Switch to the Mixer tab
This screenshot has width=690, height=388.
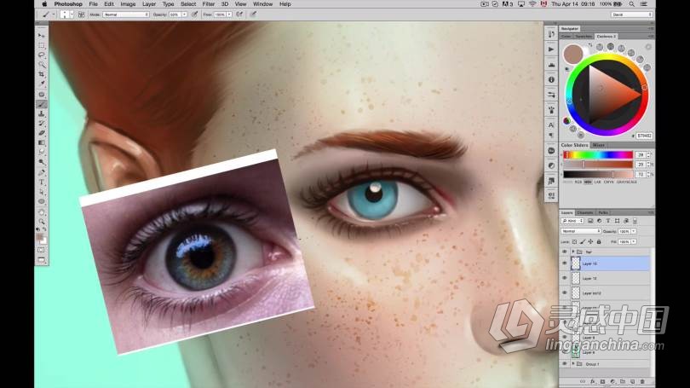pyautogui.click(x=599, y=146)
